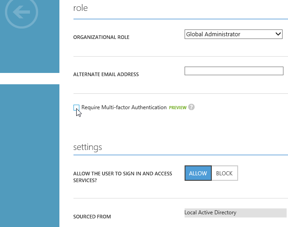
Task: Click the Global Administrator dropdown arrow
Action: (278, 34)
